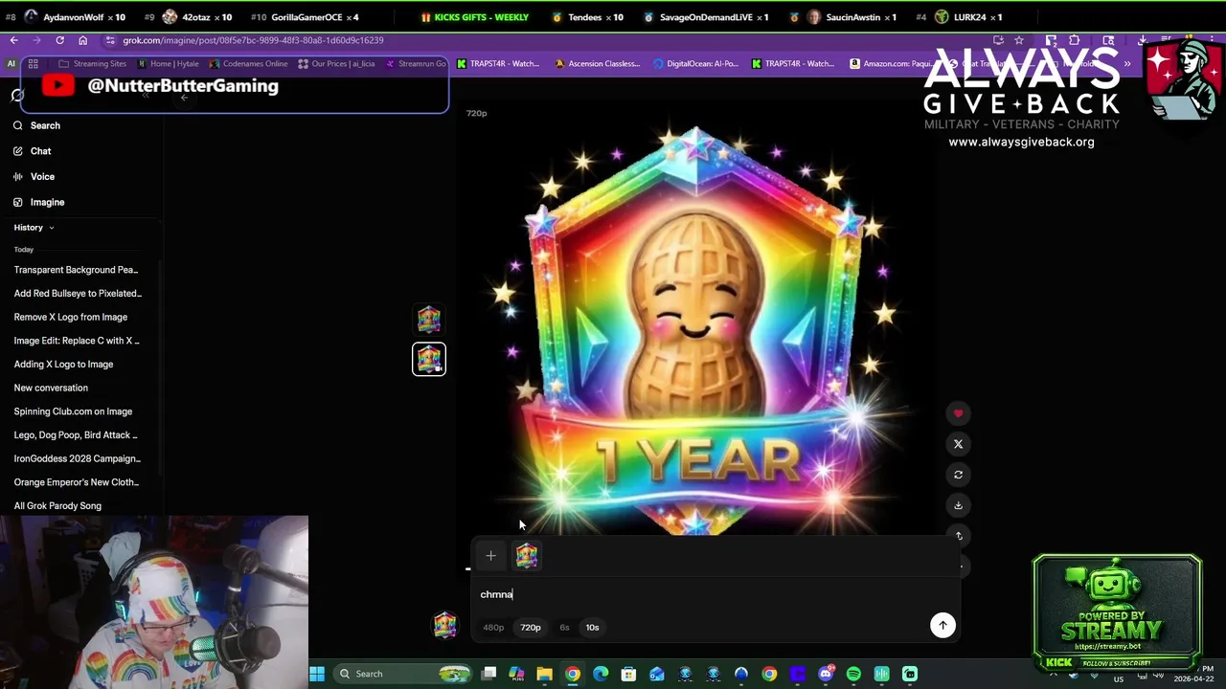Screen dimensions: 1226x689
Task: Open 'Add Red Bullseye to Pixelated' chat
Action: tap(78, 294)
